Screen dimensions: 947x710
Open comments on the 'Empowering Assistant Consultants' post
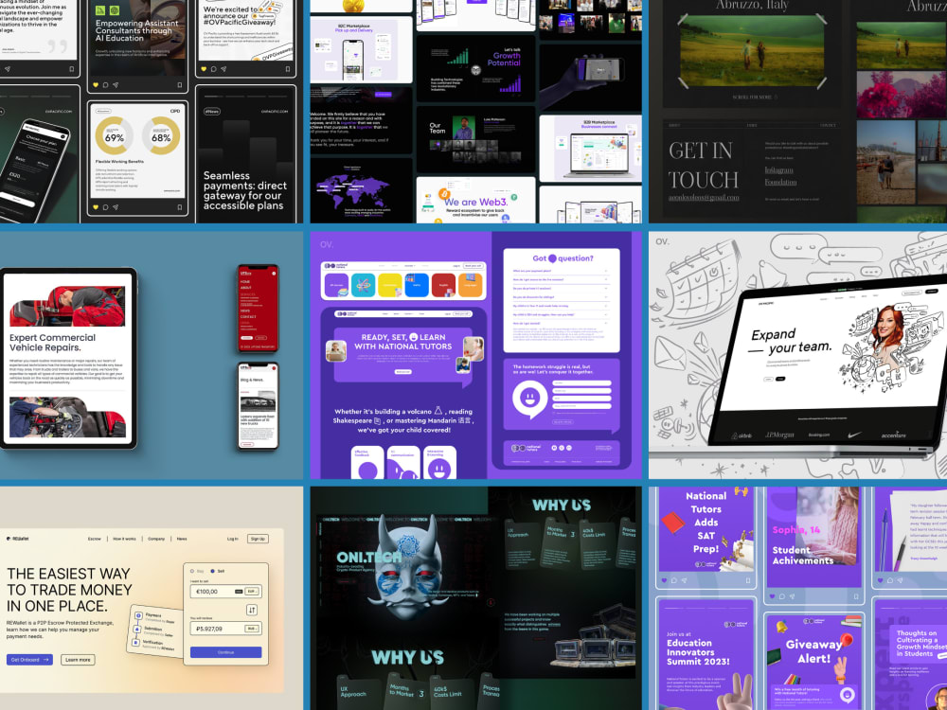click(x=106, y=85)
